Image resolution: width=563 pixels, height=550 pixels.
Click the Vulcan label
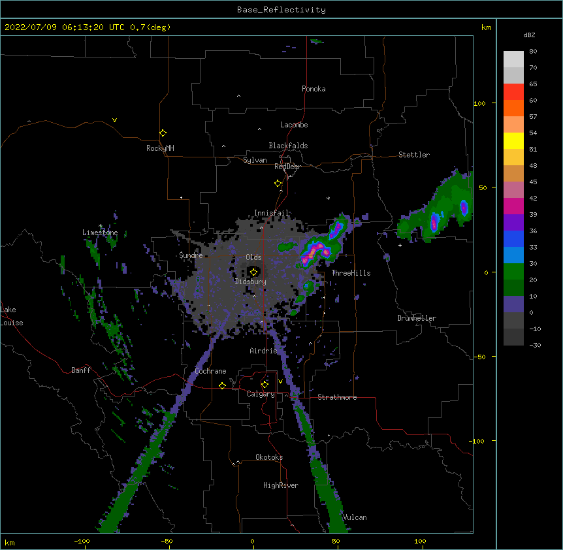click(355, 517)
